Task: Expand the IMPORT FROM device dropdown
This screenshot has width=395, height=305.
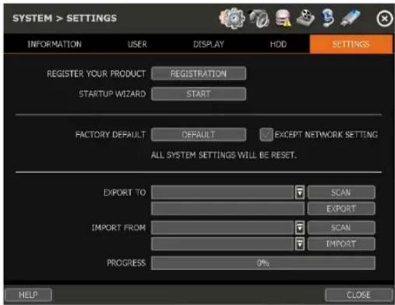Action: tap(300, 228)
